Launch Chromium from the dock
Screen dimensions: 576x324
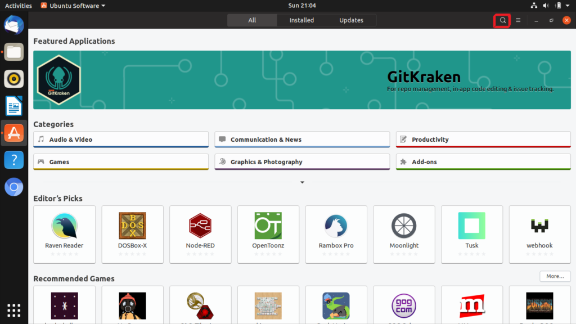pyautogui.click(x=14, y=187)
